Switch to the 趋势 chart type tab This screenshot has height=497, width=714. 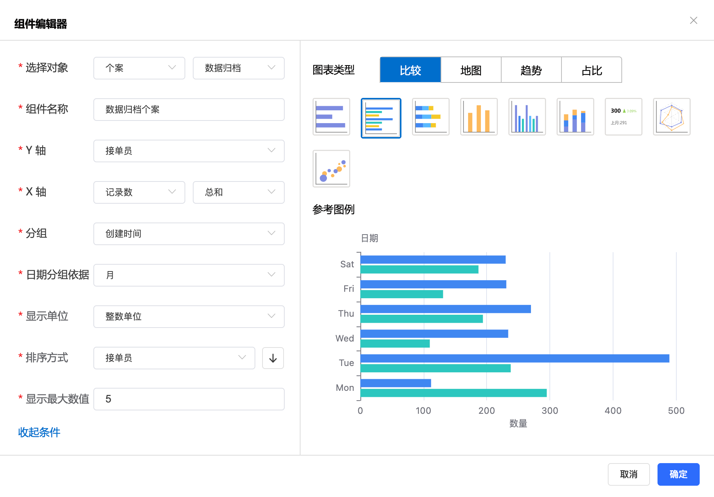531,70
